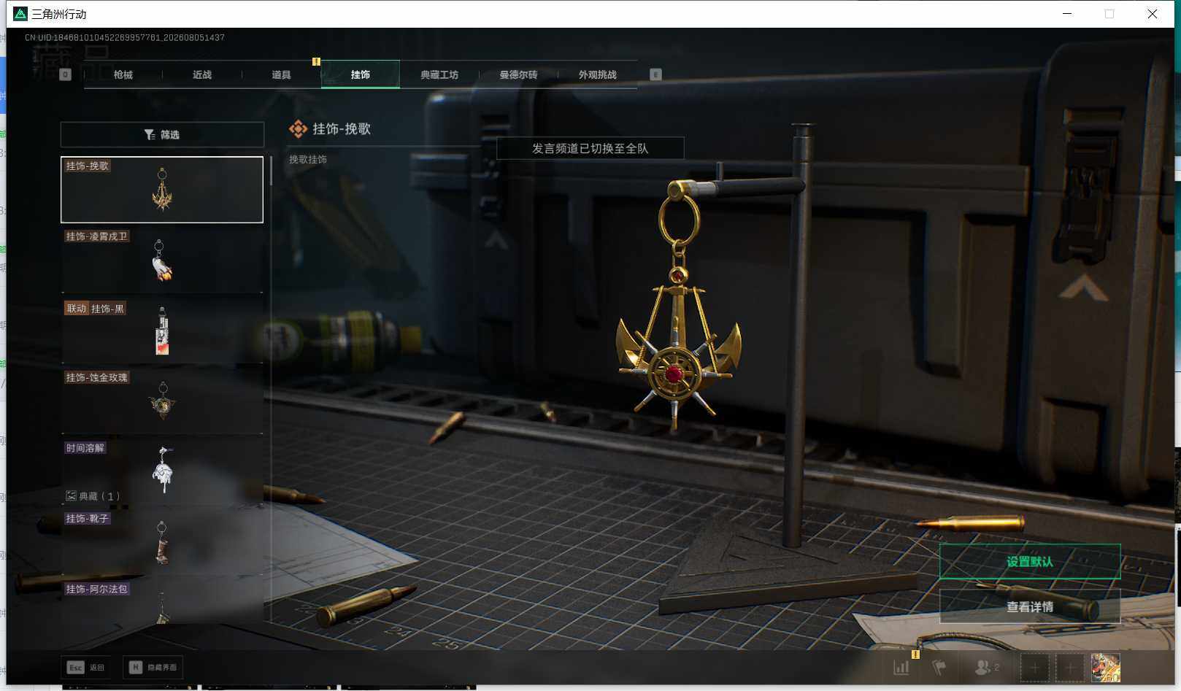1181x691 pixels.
Task: Select the 挂饰-蚀金玫瑰 charm
Action: coord(162,401)
